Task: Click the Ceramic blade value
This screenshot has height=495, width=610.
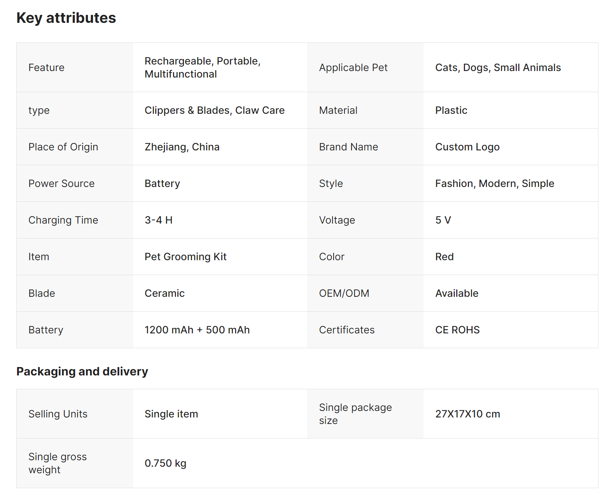Action: (164, 293)
